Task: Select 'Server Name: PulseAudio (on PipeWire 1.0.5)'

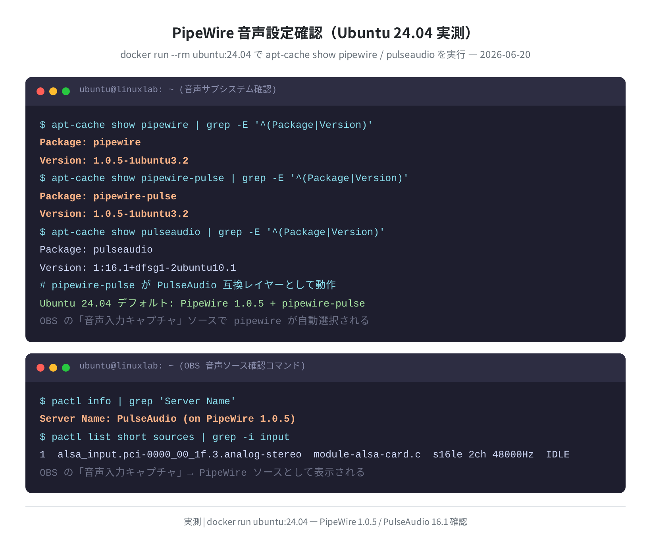Action: click(168, 419)
